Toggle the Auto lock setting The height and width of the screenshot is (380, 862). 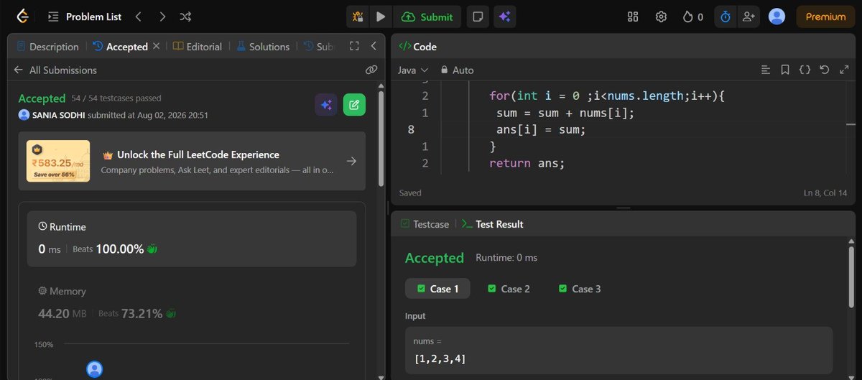(457, 70)
